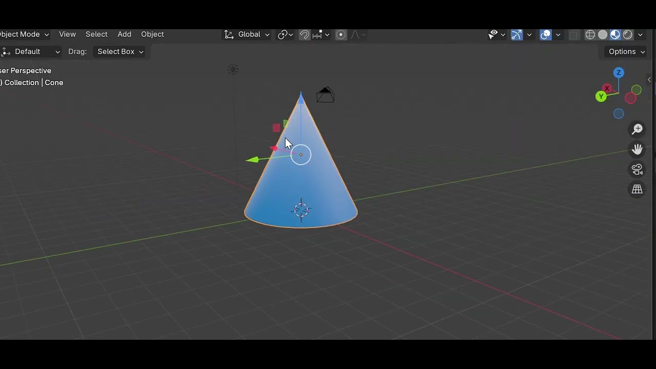Switch to solid viewport shading
This screenshot has height=369, width=656.
[603, 34]
